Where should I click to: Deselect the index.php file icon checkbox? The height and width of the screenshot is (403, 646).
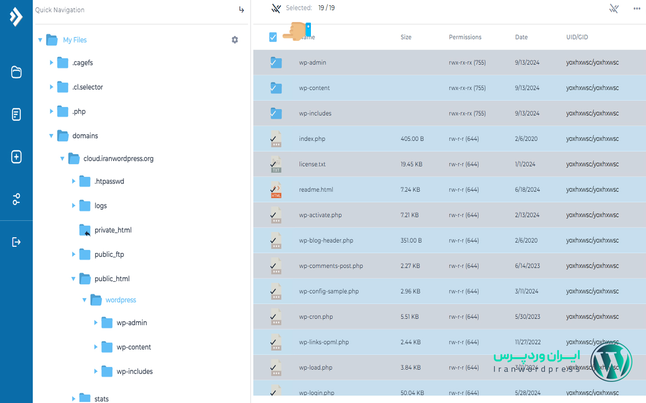(276, 139)
